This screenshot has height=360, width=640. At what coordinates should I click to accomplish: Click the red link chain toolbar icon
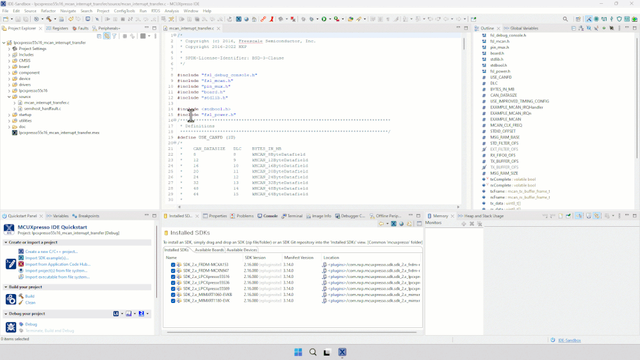(x=263, y=19)
